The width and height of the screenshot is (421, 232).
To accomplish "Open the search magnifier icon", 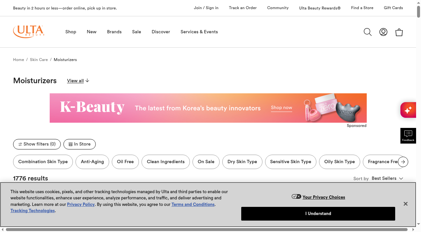I will (x=368, y=32).
